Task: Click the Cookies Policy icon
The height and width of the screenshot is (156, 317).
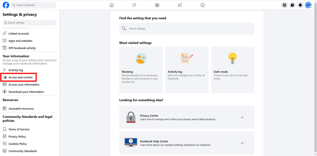Action: click(x=5, y=144)
